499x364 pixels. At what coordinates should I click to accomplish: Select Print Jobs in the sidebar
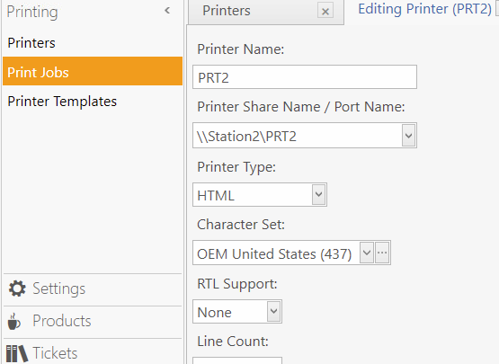tap(93, 71)
